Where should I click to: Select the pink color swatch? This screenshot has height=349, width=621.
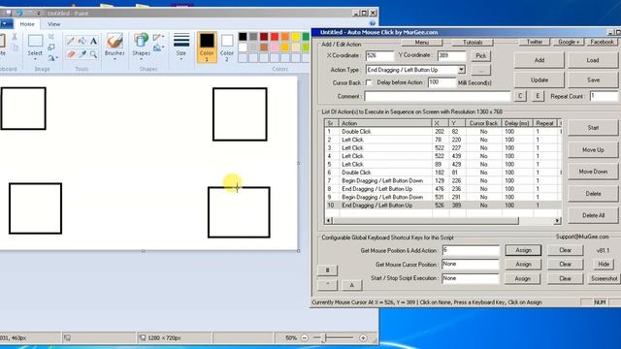click(x=275, y=48)
